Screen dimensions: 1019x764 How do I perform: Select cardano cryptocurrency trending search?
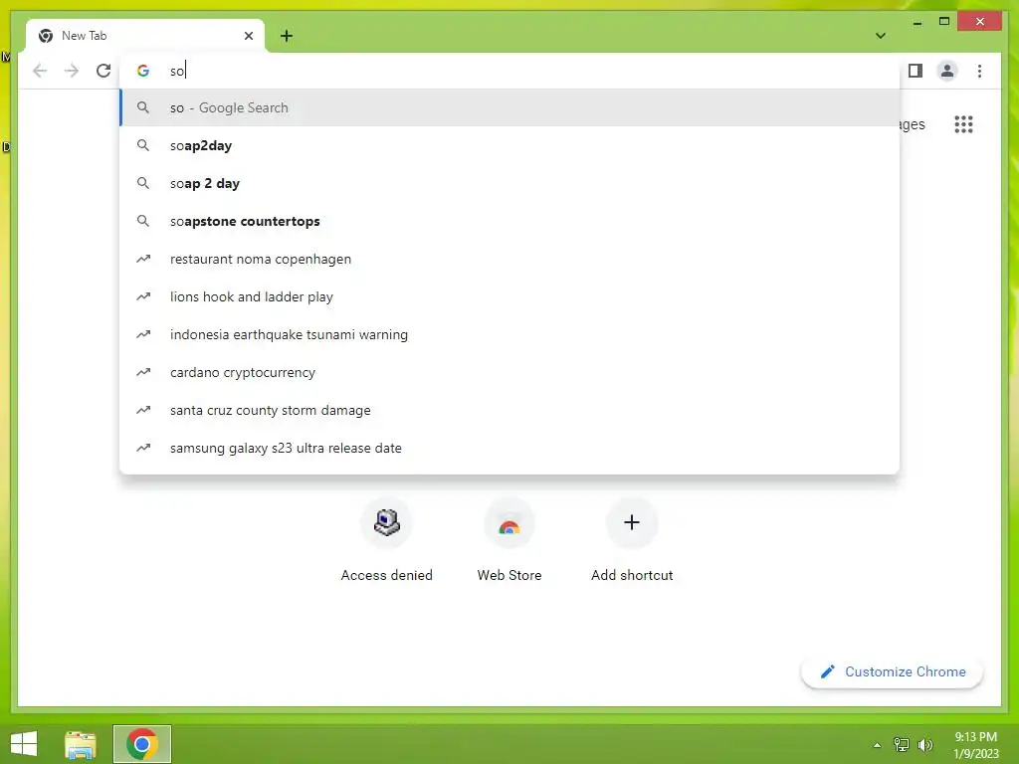(510, 372)
